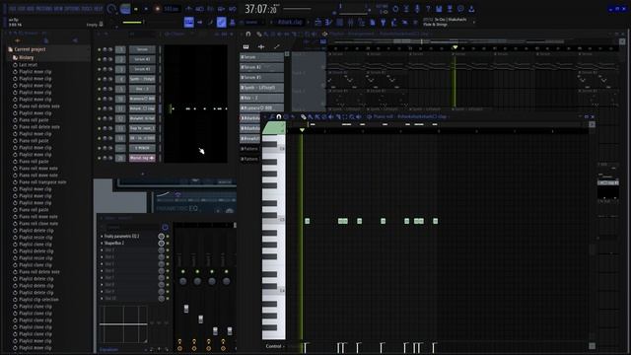Select 'Last reset' history entry

[x=29, y=64]
